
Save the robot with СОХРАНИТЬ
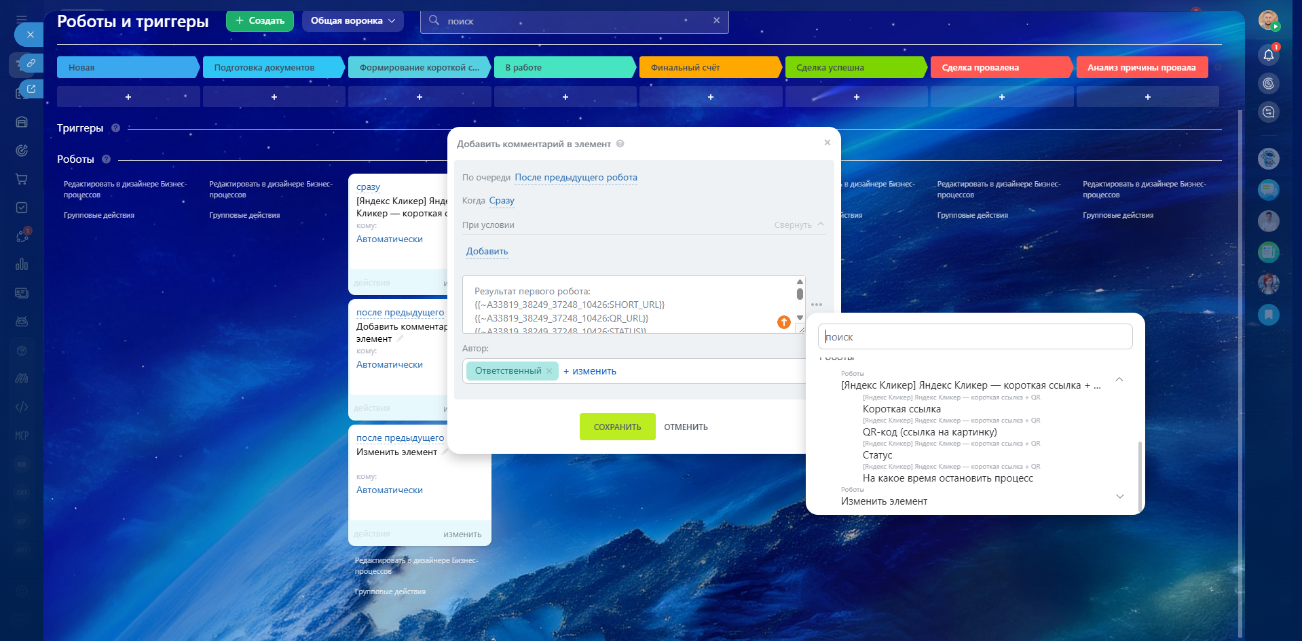(618, 427)
